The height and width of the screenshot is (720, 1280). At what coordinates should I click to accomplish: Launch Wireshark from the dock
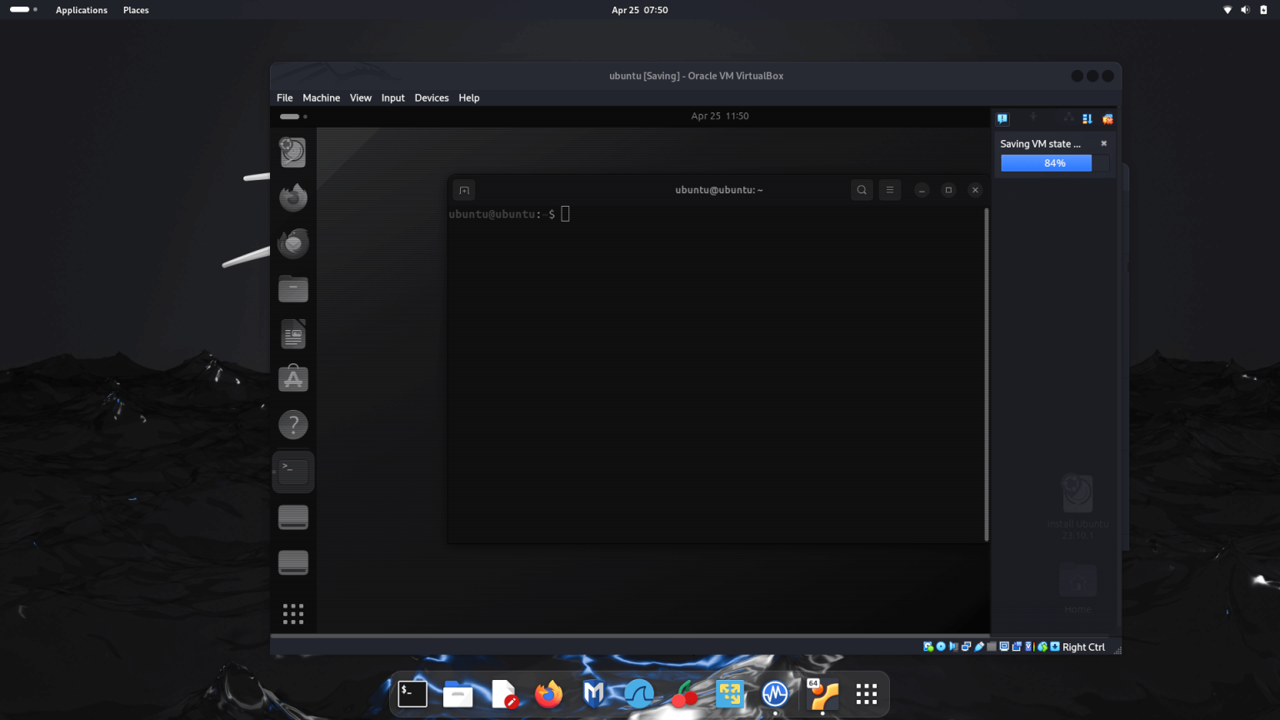tap(639, 693)
